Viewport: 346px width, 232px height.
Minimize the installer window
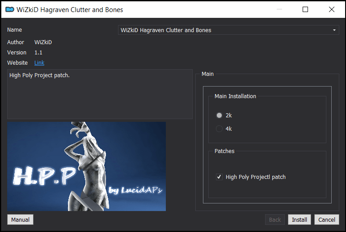click(279, 9)
